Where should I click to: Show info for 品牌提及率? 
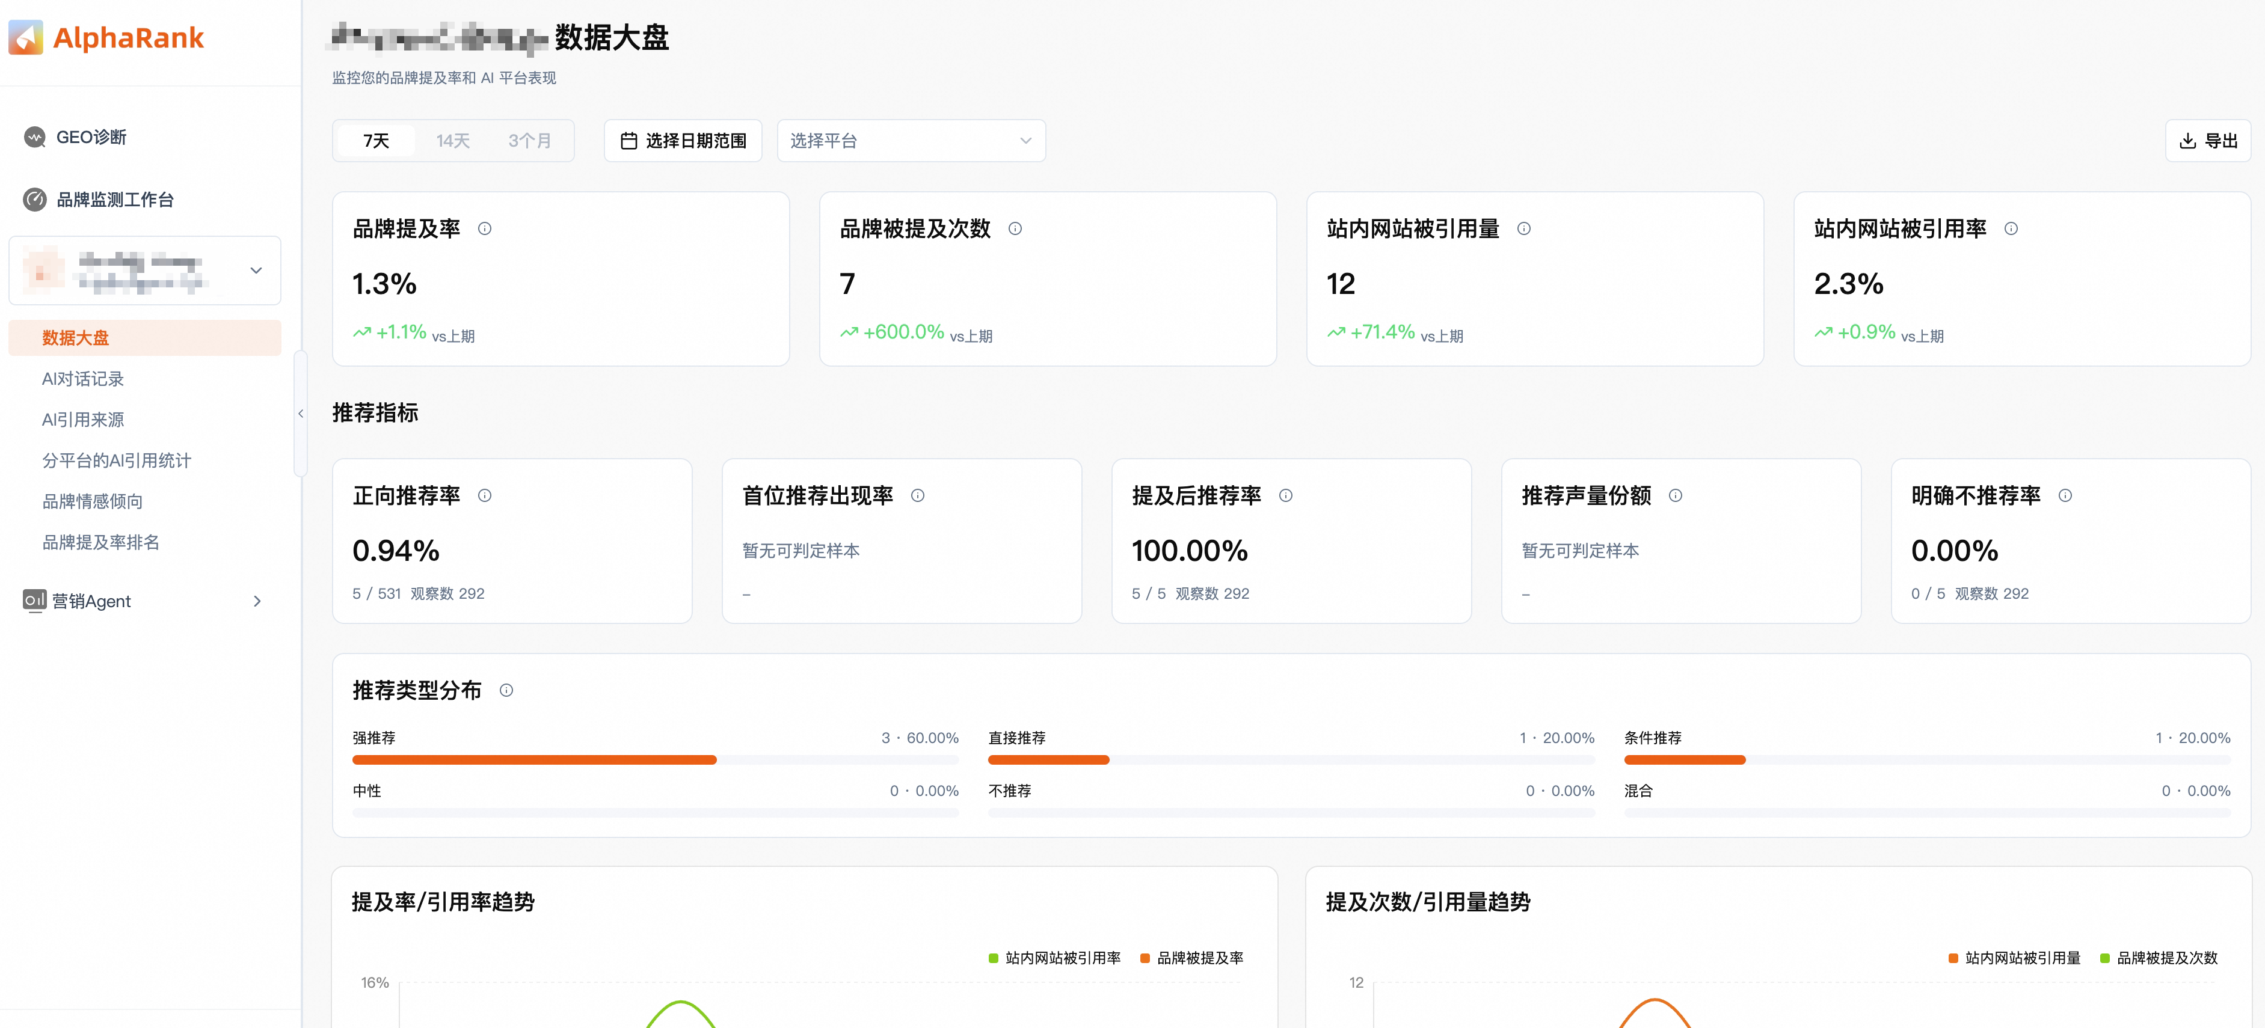485,228
